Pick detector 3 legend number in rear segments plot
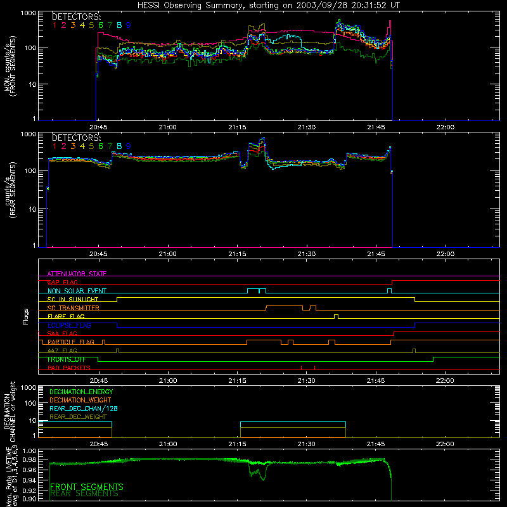 pos(73,146)
